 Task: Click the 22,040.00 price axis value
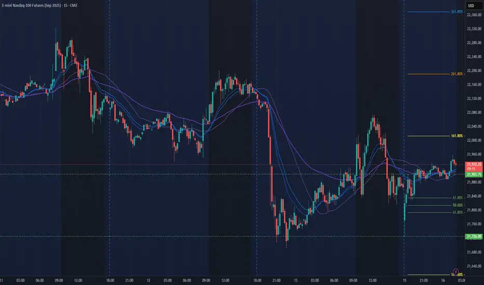(474, 126)
